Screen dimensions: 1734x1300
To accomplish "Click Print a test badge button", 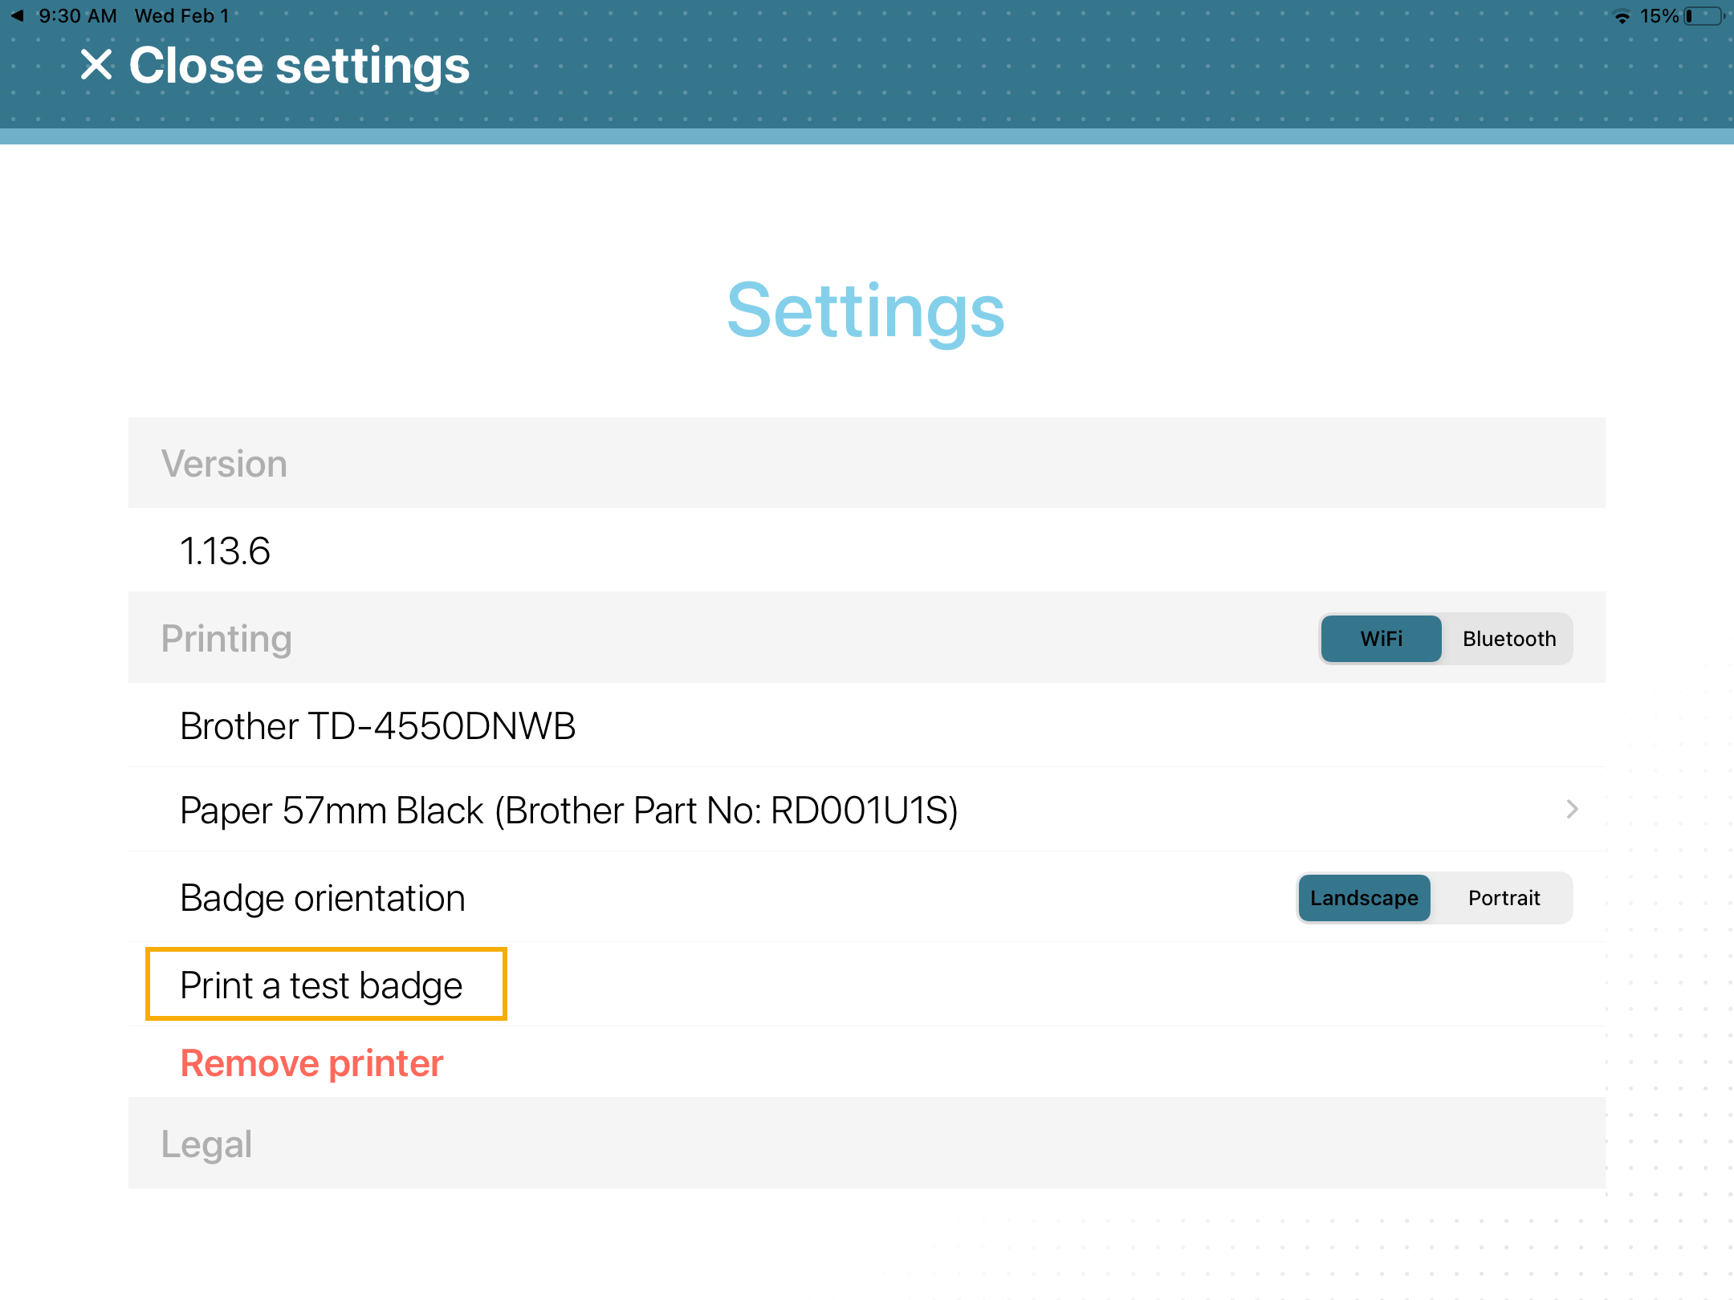I will [320, 983].
